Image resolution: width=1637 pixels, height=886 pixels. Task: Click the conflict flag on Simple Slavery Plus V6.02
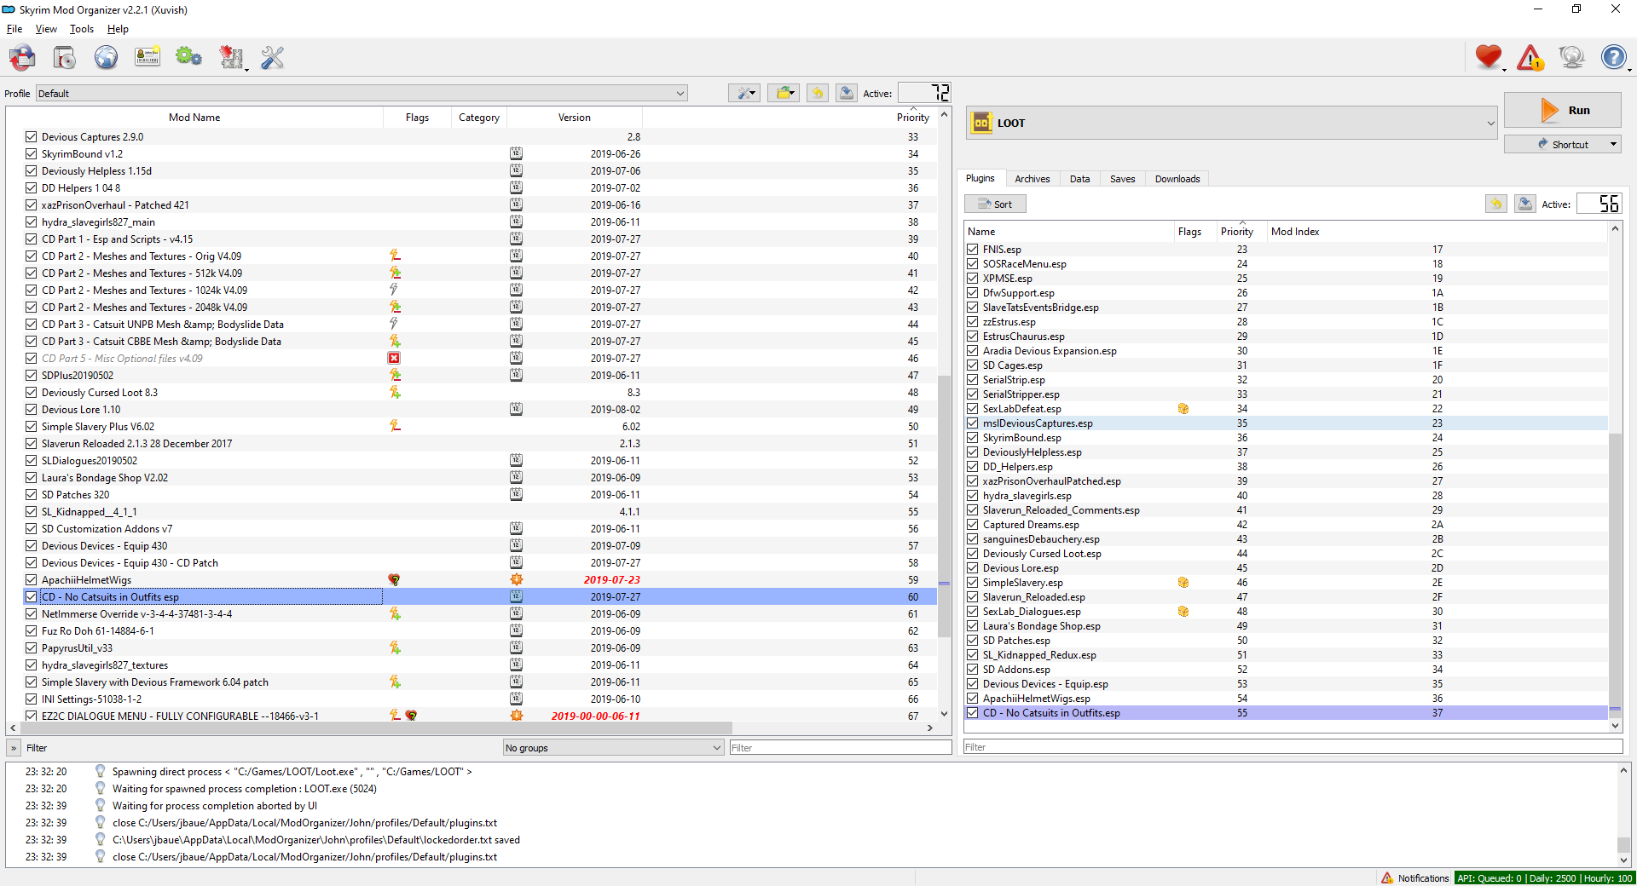[395, 426]
